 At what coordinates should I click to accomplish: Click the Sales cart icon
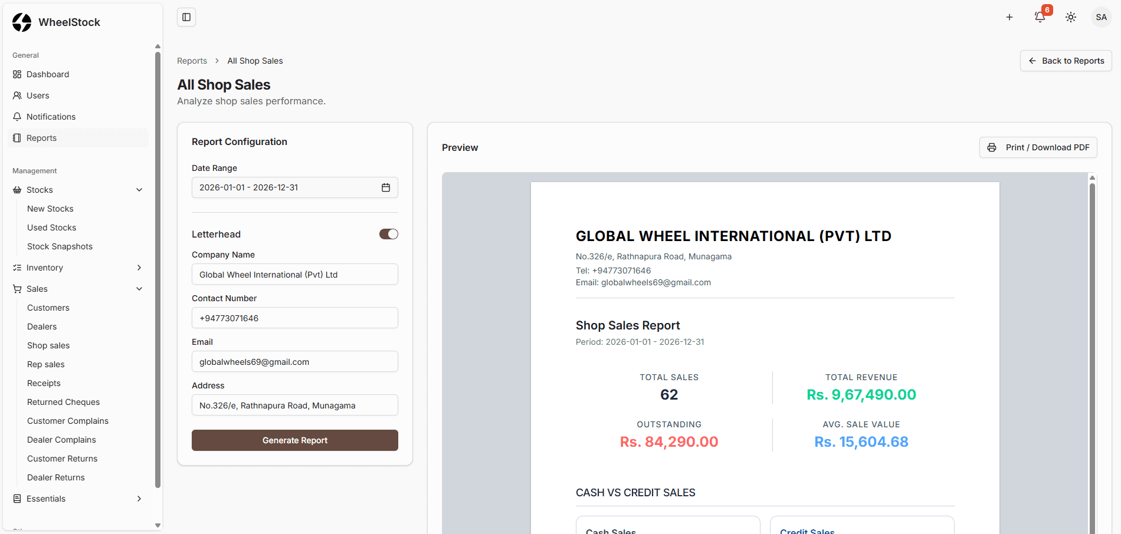pyautogui.click(x=17, y=289)
